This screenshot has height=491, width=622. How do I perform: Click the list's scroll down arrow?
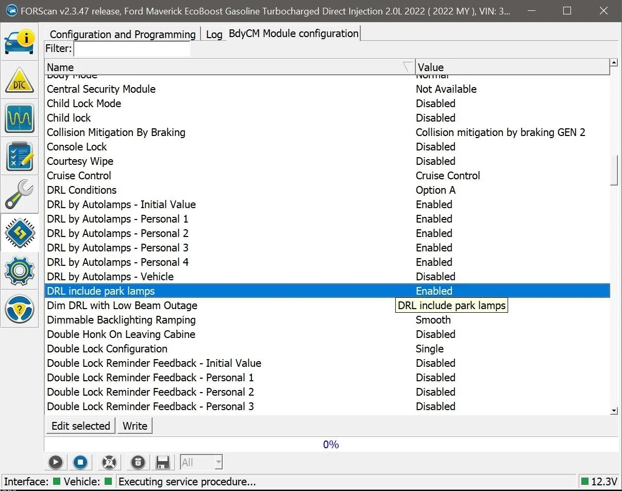point(614,411)
